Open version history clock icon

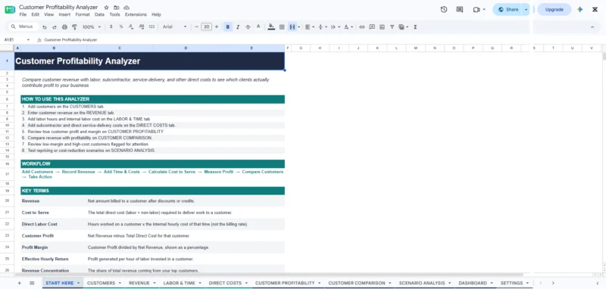coord(444,10)
